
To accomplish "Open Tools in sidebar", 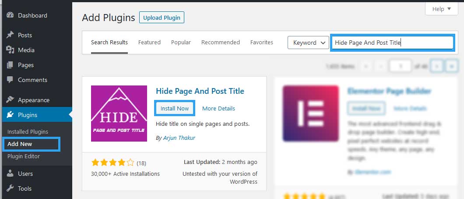I will [x=25, y=188].
